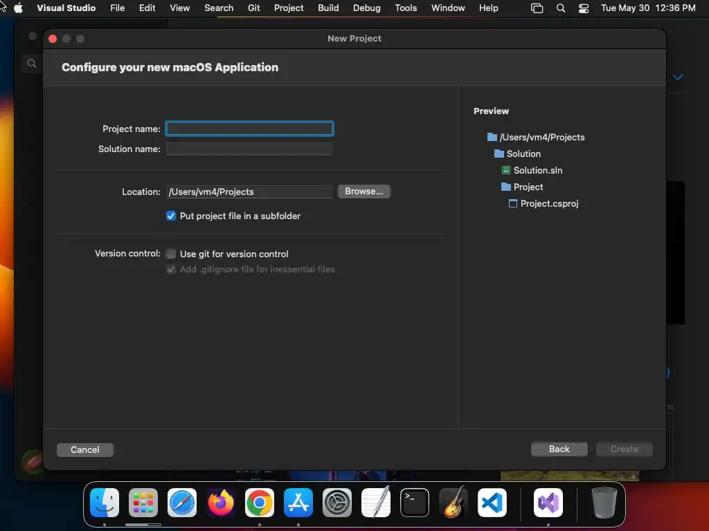Image resolution: width=709 pixels, height=531 pixels.
Task: Click the Create button
Action: [x=625, y=449]
